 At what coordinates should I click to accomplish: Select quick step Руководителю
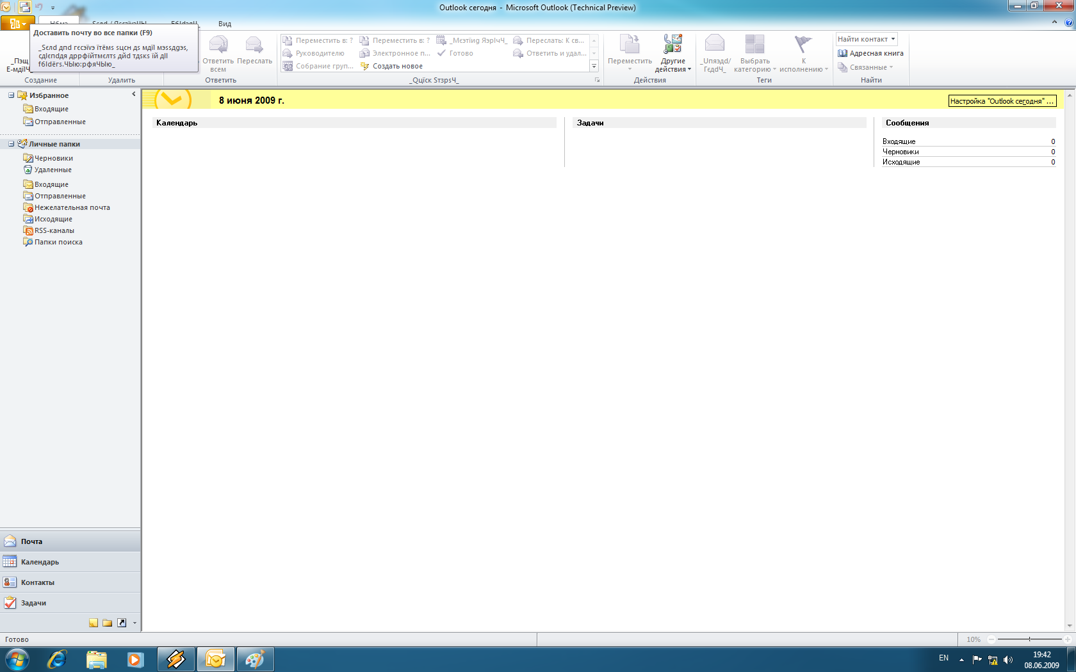(x=314, y=53)
